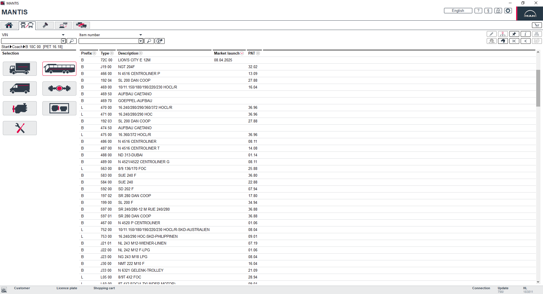Image resolution: width=543 pixels, height=294 pixels.
Task: Open the Market launch sort dropdown
Action: coord(242,53)
